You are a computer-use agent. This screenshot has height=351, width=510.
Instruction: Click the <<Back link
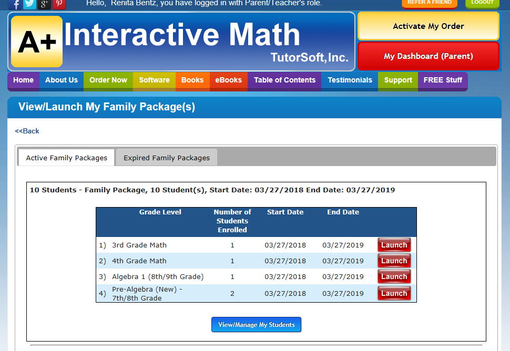[x=26, y=131]
